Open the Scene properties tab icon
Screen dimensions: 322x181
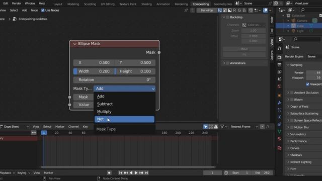pyautogui.click(x=280, y=79)
